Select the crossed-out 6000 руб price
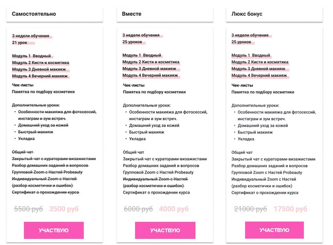This screenshot has height=245, width=333. coord(138,209)
